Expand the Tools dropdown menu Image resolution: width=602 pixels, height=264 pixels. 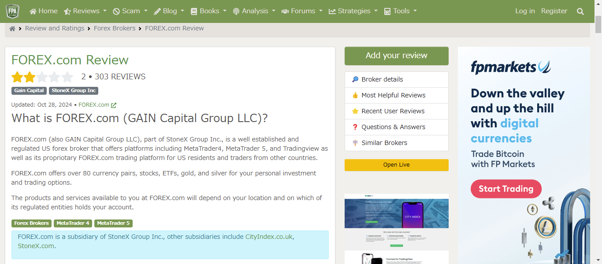pyautogui.click(x=400, y=11)
